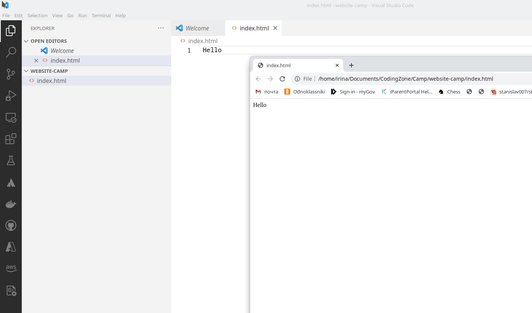The image size is (532, 313).
Task: Open the Extensions view
Action: click(x=11, y=139)
